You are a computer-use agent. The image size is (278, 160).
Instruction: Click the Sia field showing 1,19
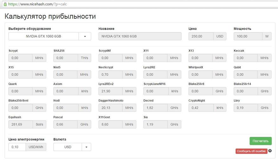tap(156, 125)
